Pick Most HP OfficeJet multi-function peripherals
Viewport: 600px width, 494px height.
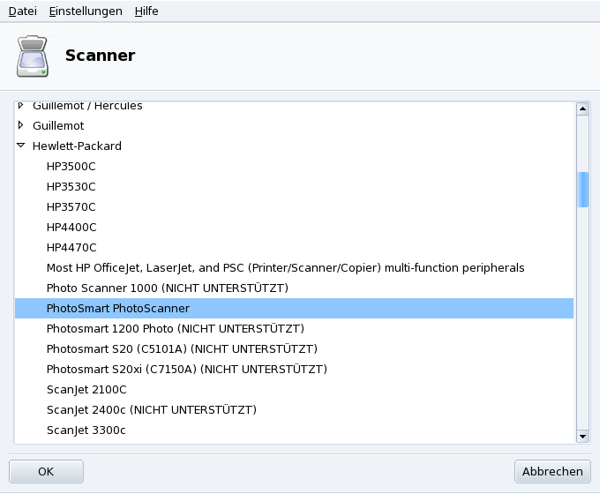pyautogui.click(x=285, y=267)
